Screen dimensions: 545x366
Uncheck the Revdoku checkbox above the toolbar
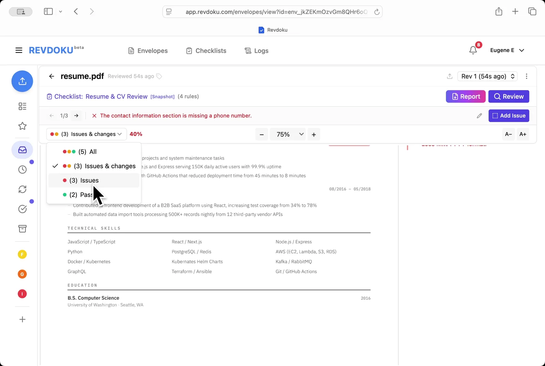coord(261,30)
